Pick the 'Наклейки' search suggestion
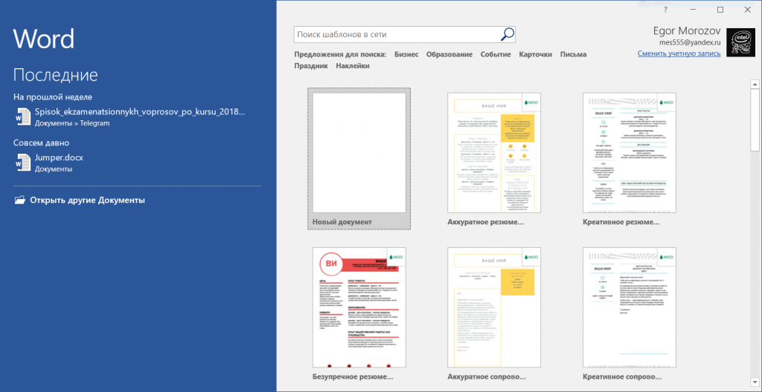Screen dimensions: 762x392 click(353, 65)
